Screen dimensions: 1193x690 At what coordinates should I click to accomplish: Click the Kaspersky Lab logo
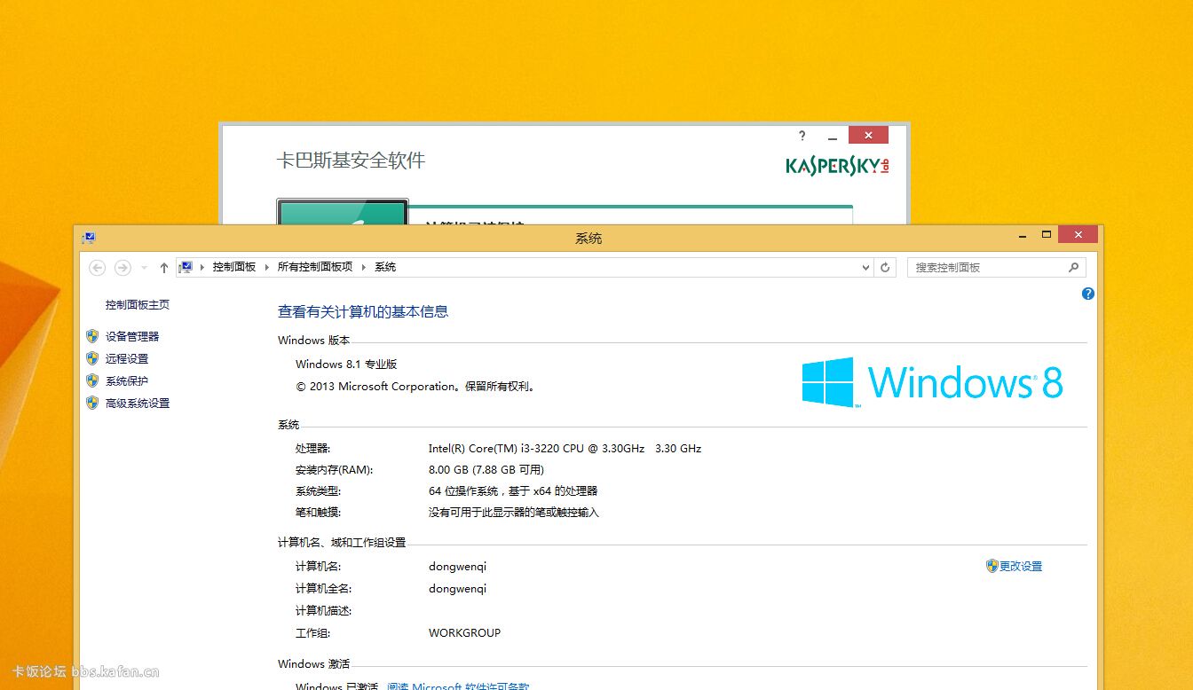pyautogui.click(x=837, y=166)
